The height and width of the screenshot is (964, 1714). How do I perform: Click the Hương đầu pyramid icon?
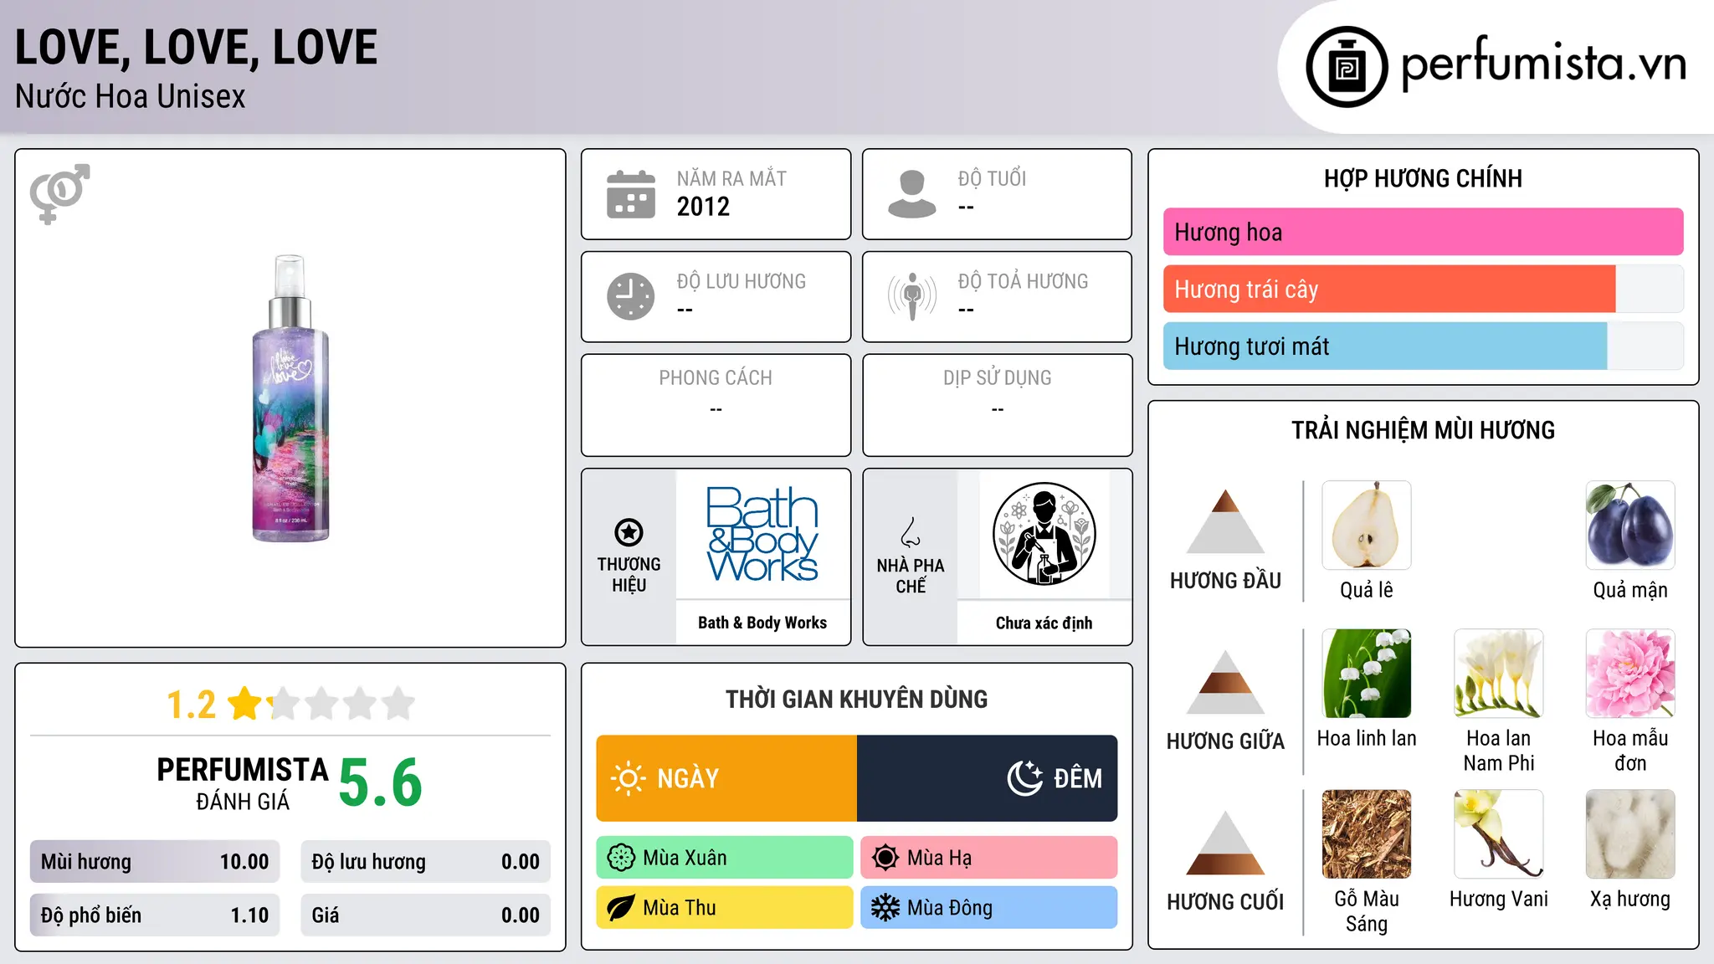point(1225,521)
